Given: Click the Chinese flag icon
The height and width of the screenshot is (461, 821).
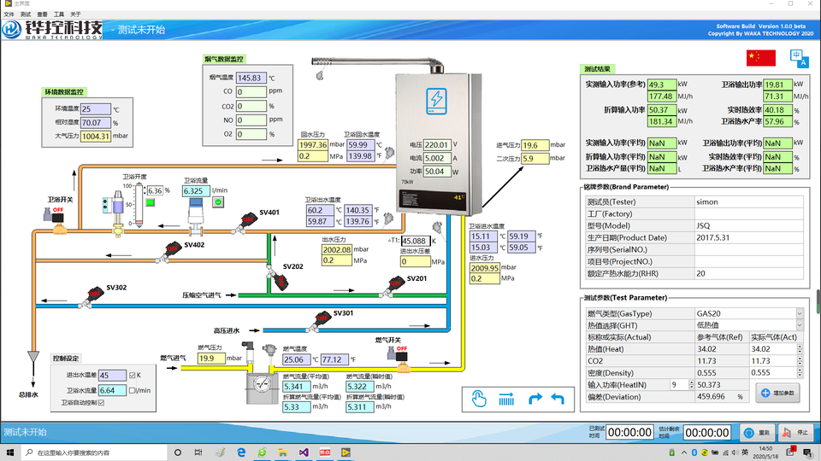Looking at the screenshot, I should pos(761,58).
